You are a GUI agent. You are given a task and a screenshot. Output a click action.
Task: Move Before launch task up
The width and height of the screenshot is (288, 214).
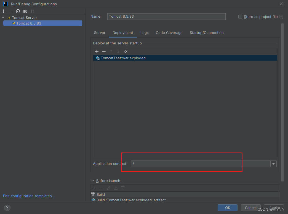(116, 188)
